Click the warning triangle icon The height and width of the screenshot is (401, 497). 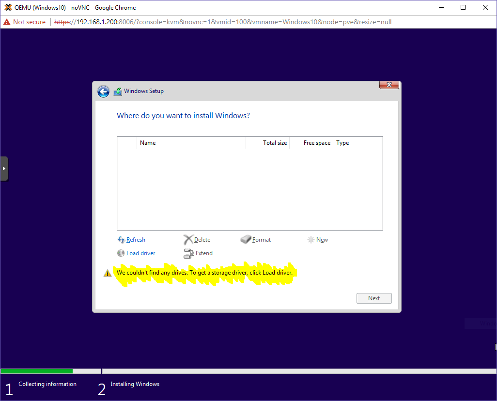pos(107,273)
